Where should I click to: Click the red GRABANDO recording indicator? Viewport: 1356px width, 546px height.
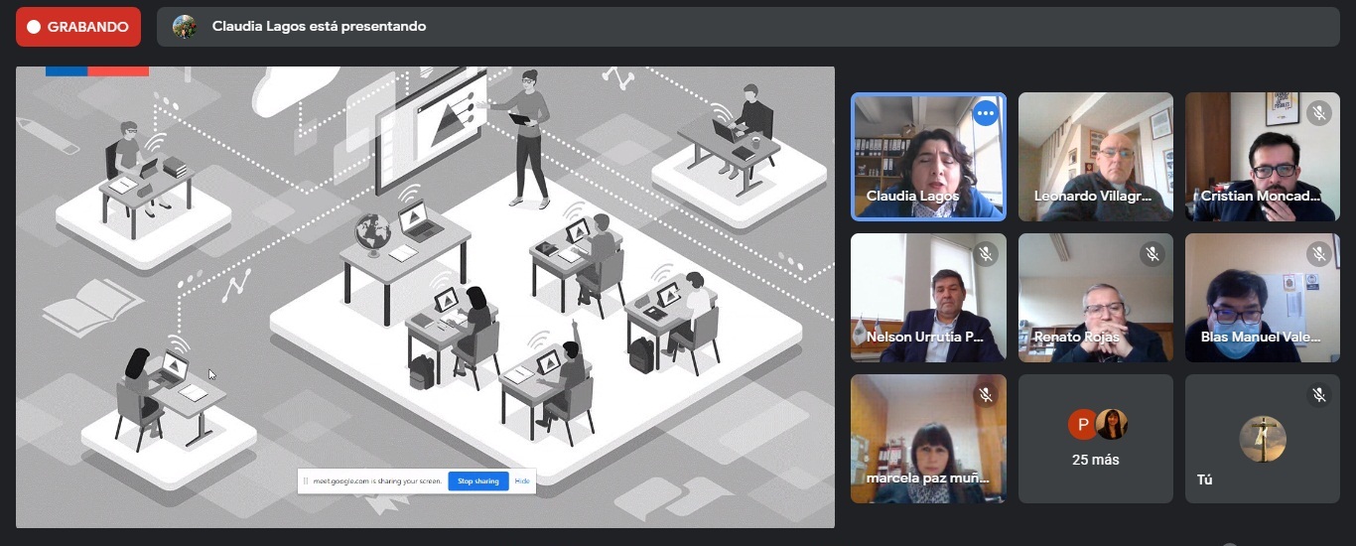tap(78, 27)
